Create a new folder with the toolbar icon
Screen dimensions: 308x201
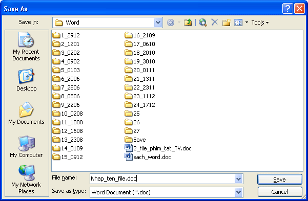(227, 23)
